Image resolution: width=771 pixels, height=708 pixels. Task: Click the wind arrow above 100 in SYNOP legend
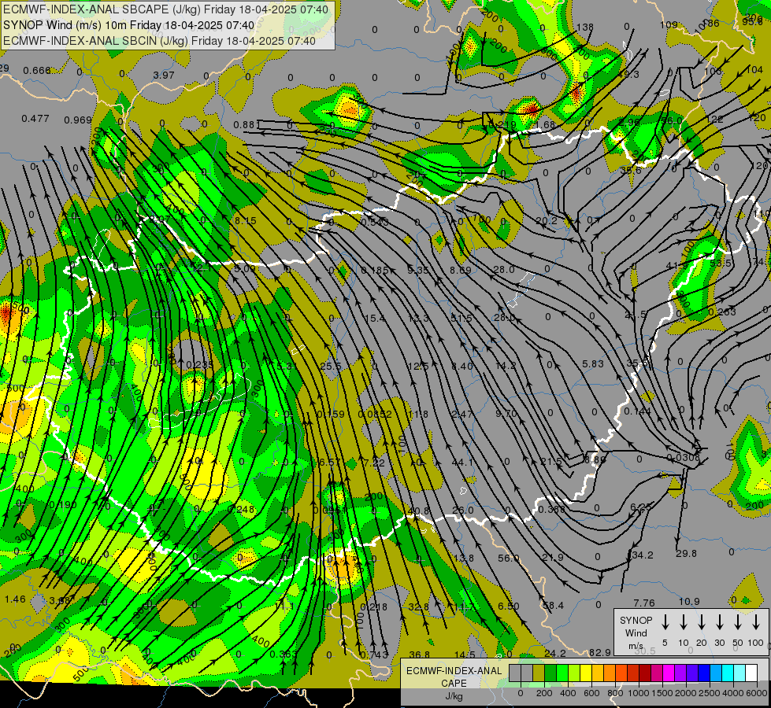pyautogui.click(x=756, y=622)
